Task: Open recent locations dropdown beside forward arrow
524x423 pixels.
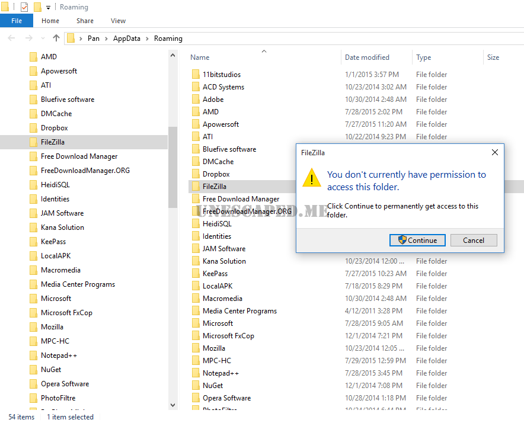Action: click(42, 38)
